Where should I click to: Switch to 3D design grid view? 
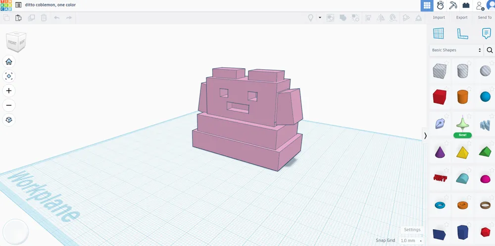click(x=427, y=5)
